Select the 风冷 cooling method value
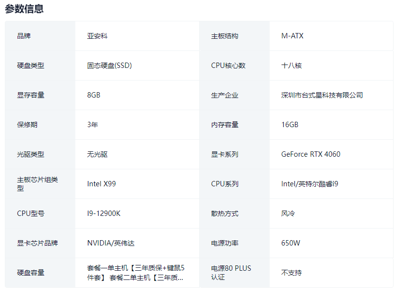This screenshot has width=396, height=295. click(x=288, y=213)
